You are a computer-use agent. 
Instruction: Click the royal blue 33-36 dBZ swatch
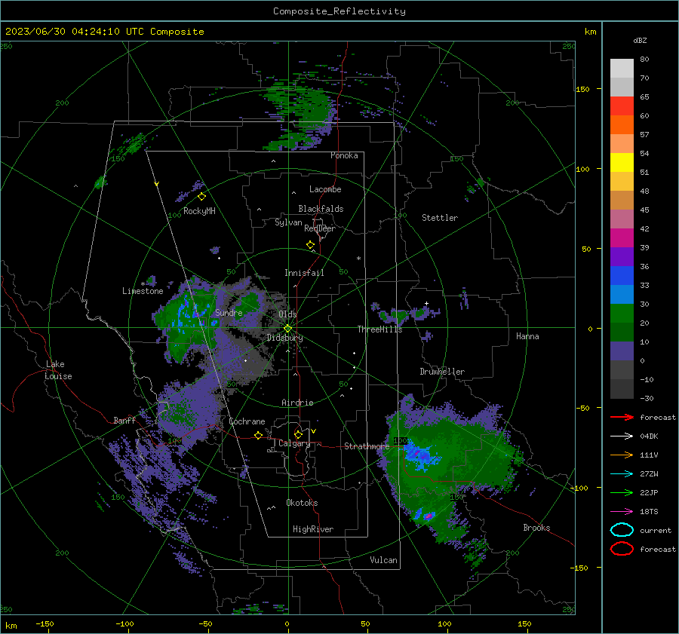click(622, 276)
